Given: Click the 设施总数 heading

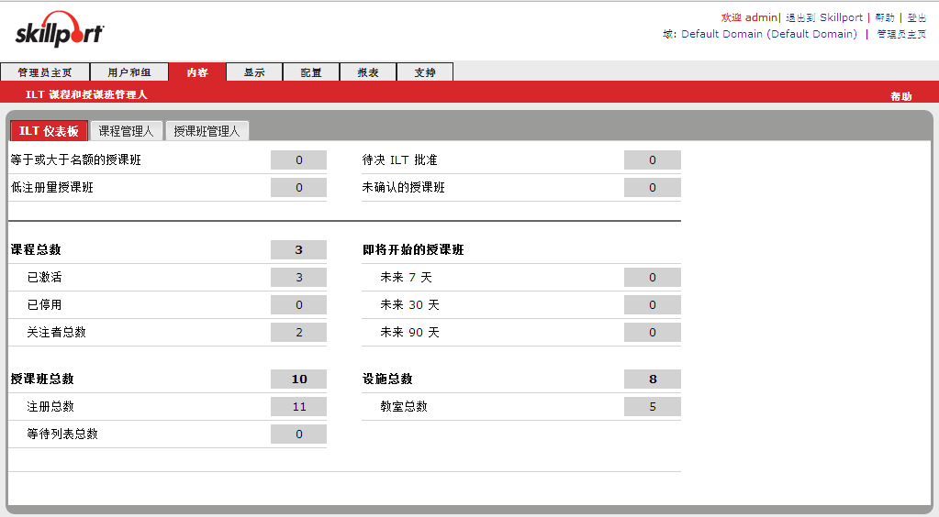Looking at the screenshot, I should pos(387,379).
